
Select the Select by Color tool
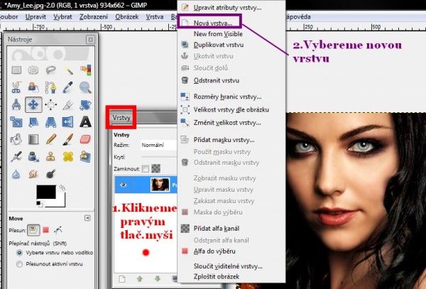coord(85,70)
